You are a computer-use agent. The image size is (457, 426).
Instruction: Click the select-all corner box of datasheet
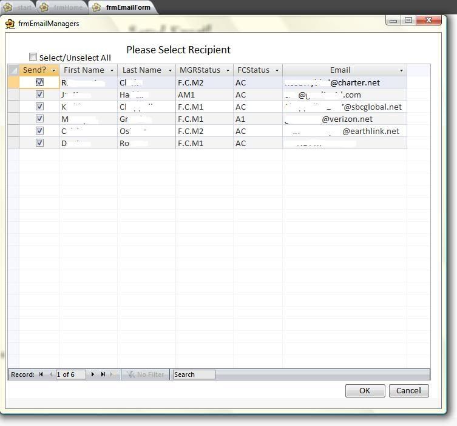13,70
